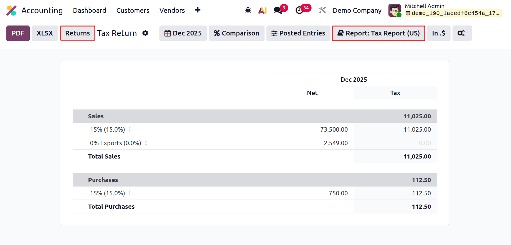
Task: Click the 15% (15.0%) line under Purchases
Action: pyautogui.click(x=107, y=193)
